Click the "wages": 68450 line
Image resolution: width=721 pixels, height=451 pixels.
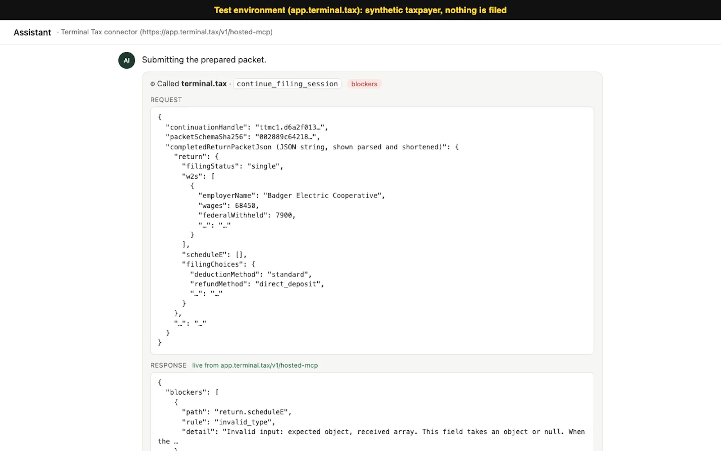(229, 206)
